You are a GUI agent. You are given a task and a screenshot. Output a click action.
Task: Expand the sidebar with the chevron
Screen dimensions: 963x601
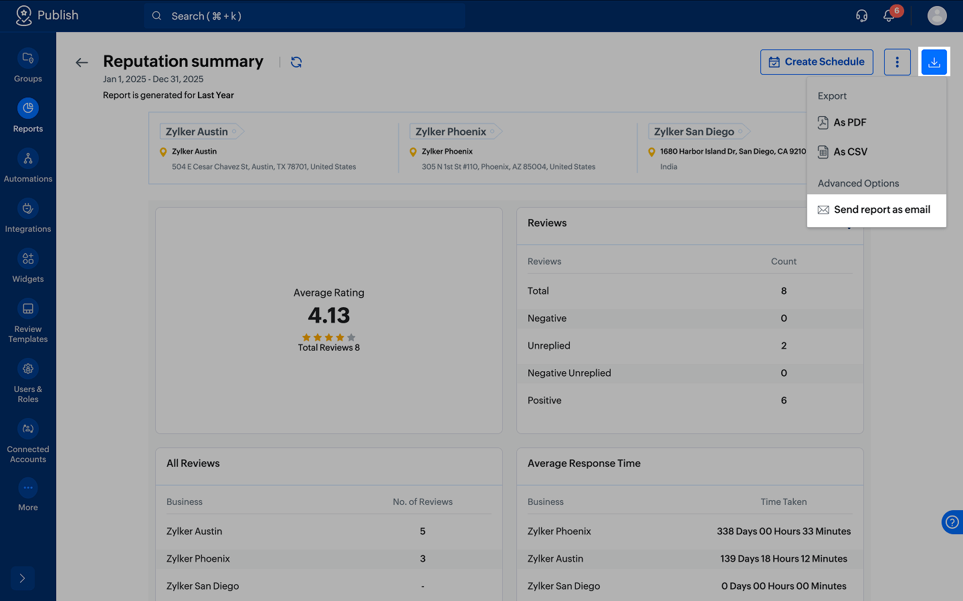coord(22,578)
